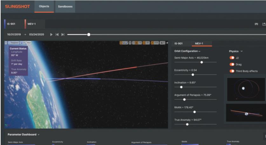
Task: Click the 'Argument of Periapsis = 75.99°' label
Action: pyautogui.click(x=193, y=95)
